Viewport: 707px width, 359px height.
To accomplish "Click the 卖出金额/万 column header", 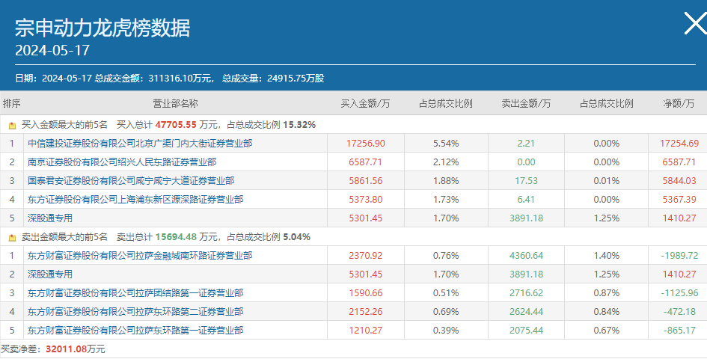I will (526, 104).
